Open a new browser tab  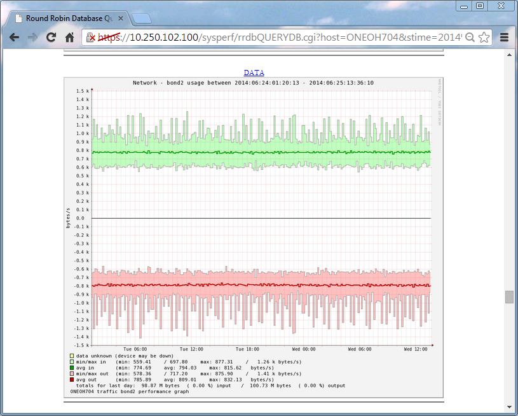point(141,18)
